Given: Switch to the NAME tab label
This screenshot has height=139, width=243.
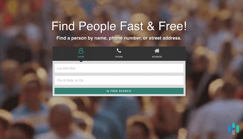Looking at the screenshot, I should 81,57.
